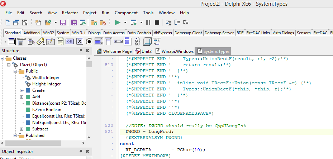Expand the Create method node
Image resolution: width=333 pixels, height=159 pixels.
coord(22,90)
